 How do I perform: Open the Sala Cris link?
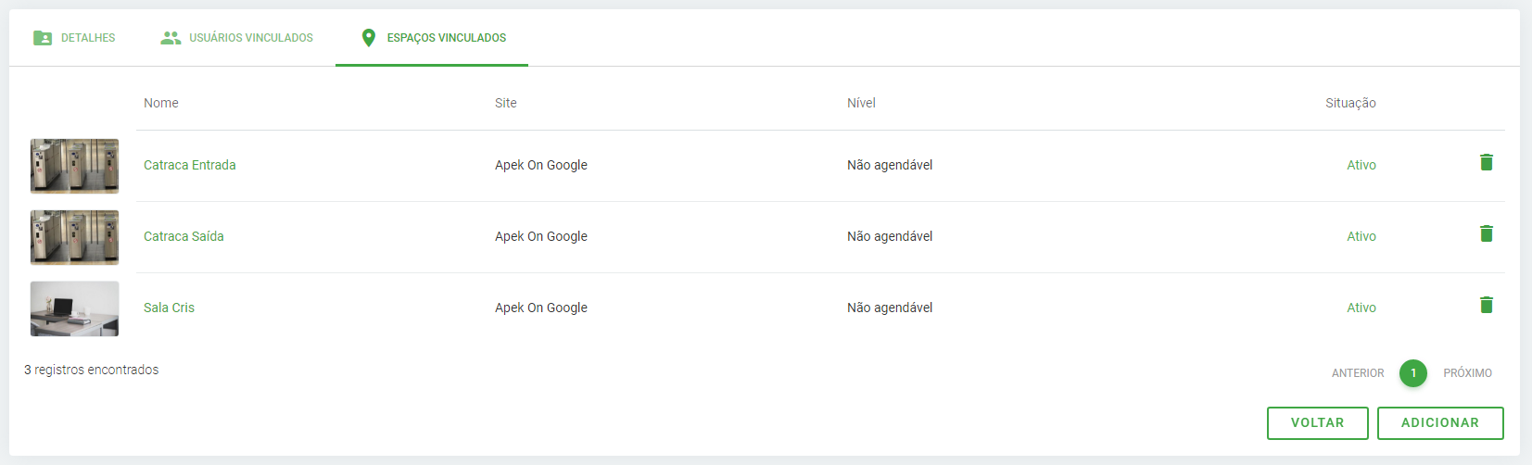[x=169, y=308]
